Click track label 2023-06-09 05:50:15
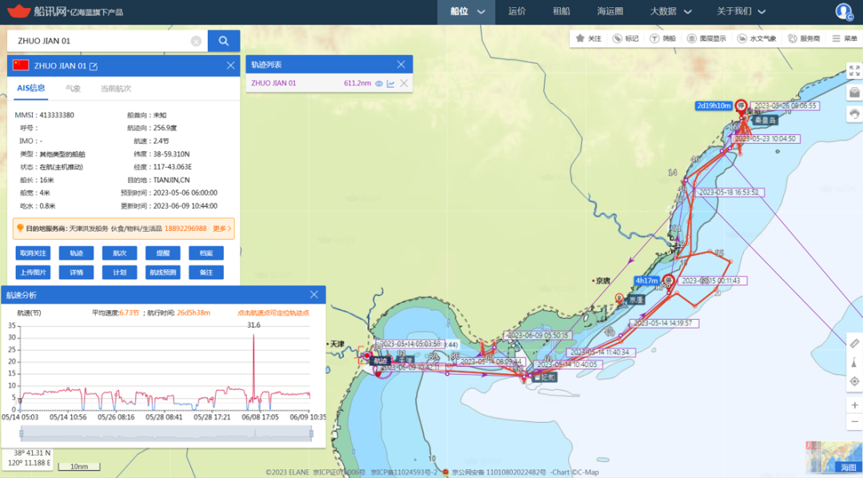Viewport: 863px width, 478px height. (537, 336)
